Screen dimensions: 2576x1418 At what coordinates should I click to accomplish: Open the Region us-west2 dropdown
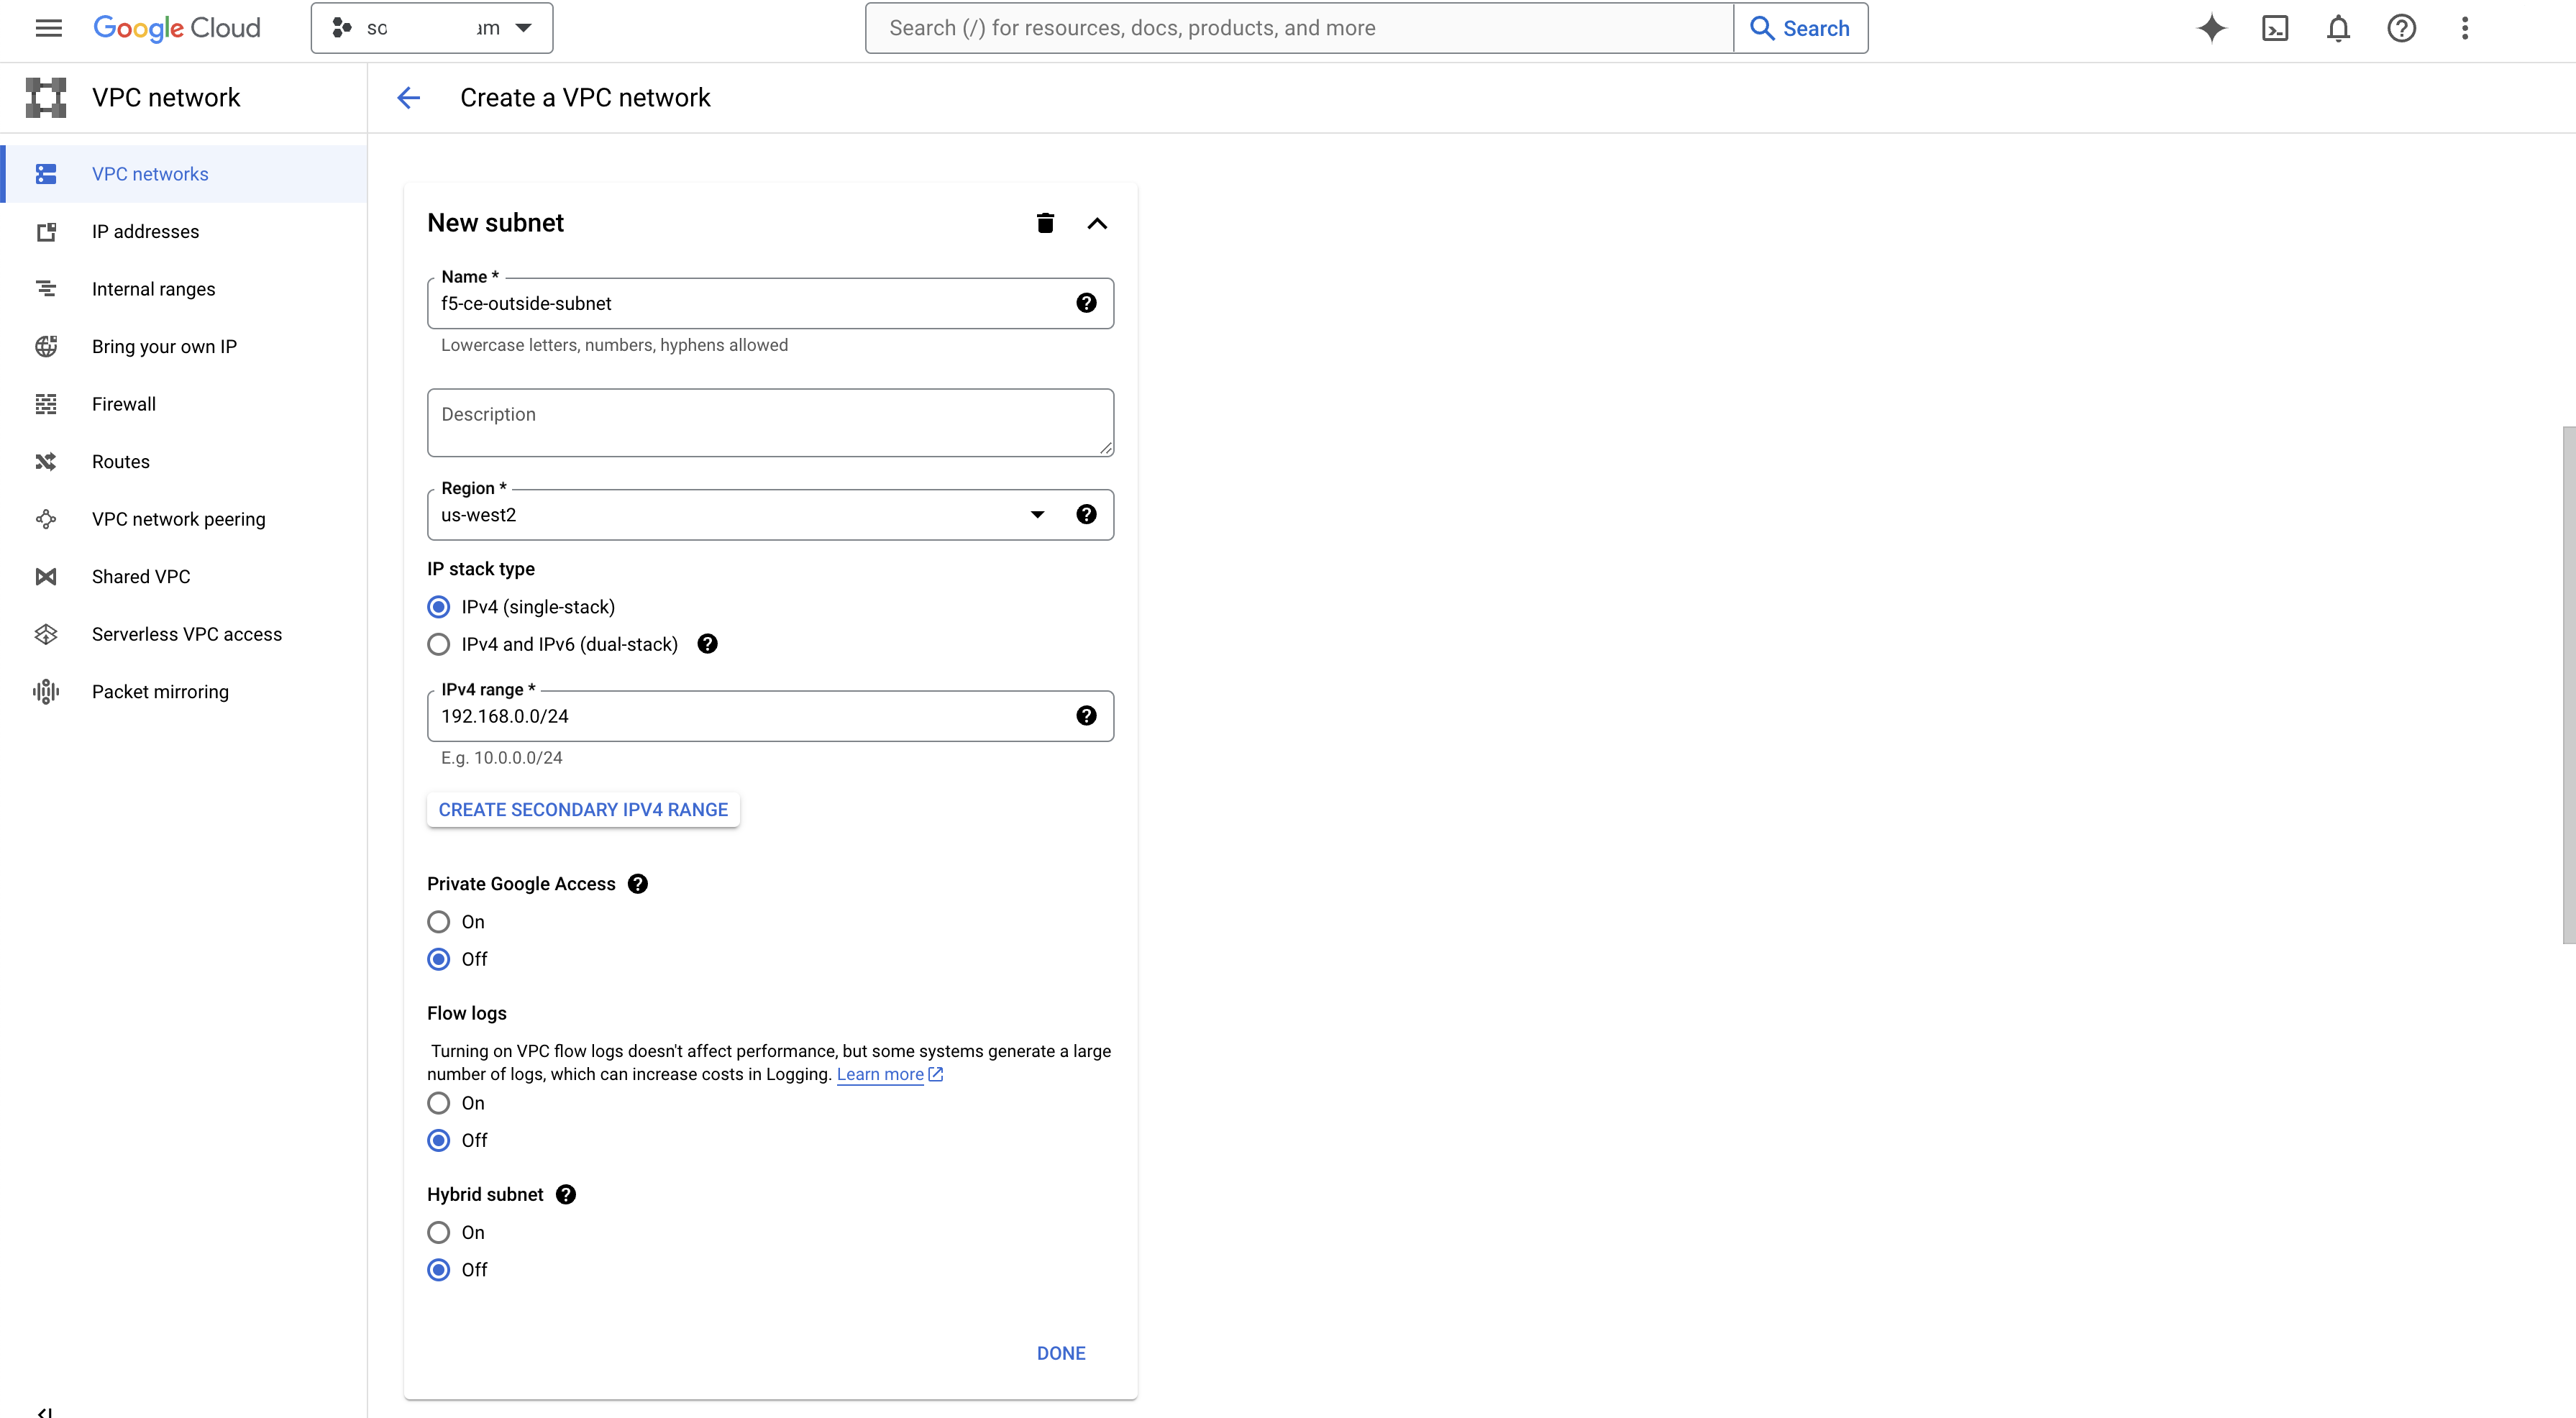pos(740,515)
